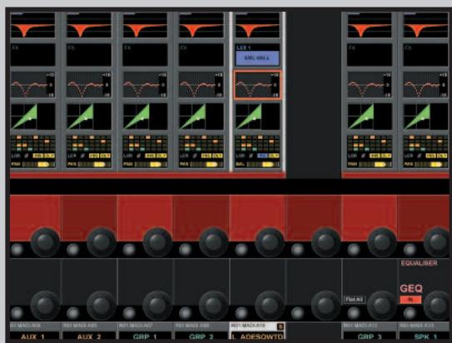Open the empty FX slot on GRP 2
This screenshot has width=452, height=343.
pos(201,55)
